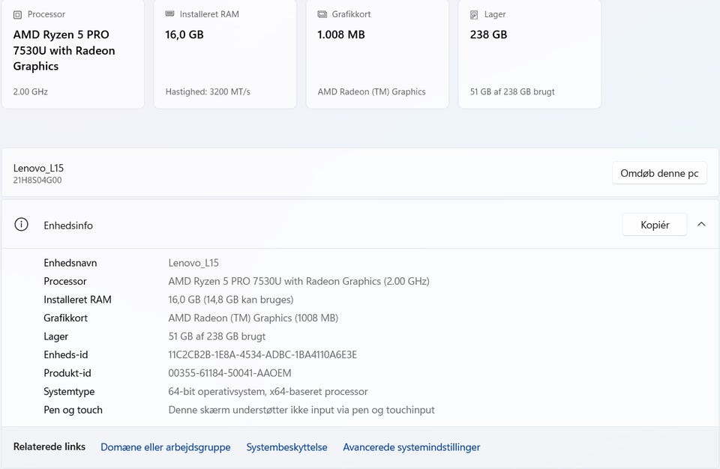Open Domæne eller arbejdsgruppe link
Viewport: 720px width, 469px height.
point(165,447)
